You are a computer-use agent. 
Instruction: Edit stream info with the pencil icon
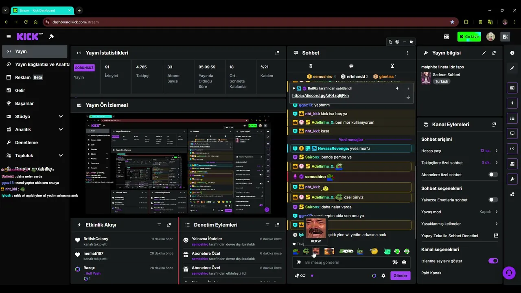click(484, 53)
